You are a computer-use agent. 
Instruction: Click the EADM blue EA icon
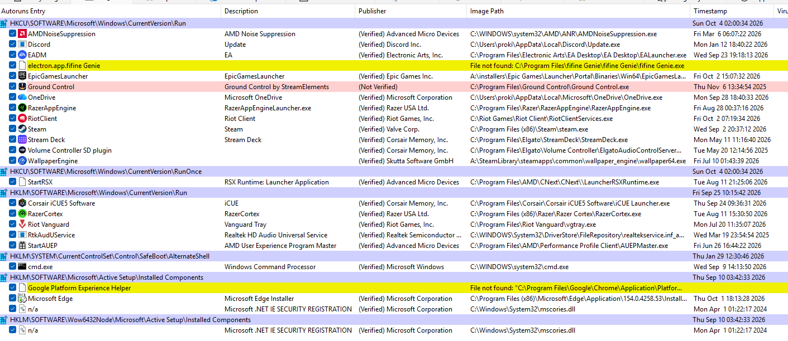point(22,55)
